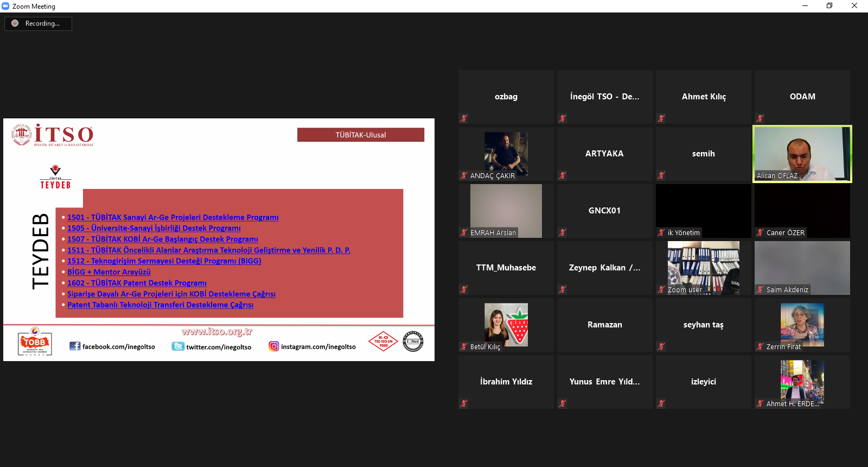This screenshot has width=868, height=467.
Task: Click the TOBB logo in slide footer
Action: click(35, 342)
